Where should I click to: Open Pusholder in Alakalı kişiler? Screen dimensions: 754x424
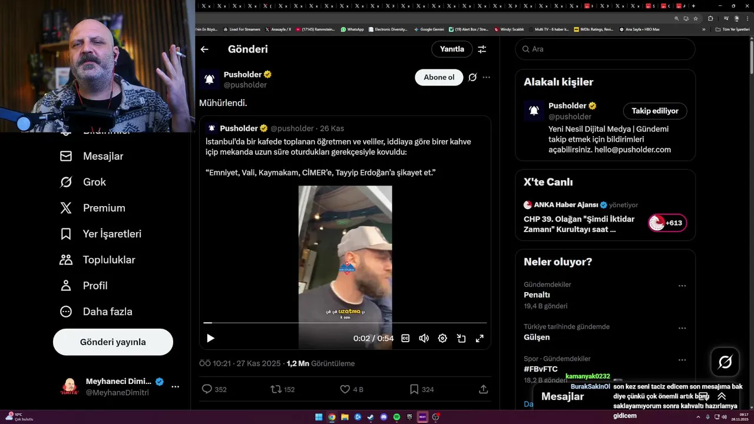click(x=567, y=105)
